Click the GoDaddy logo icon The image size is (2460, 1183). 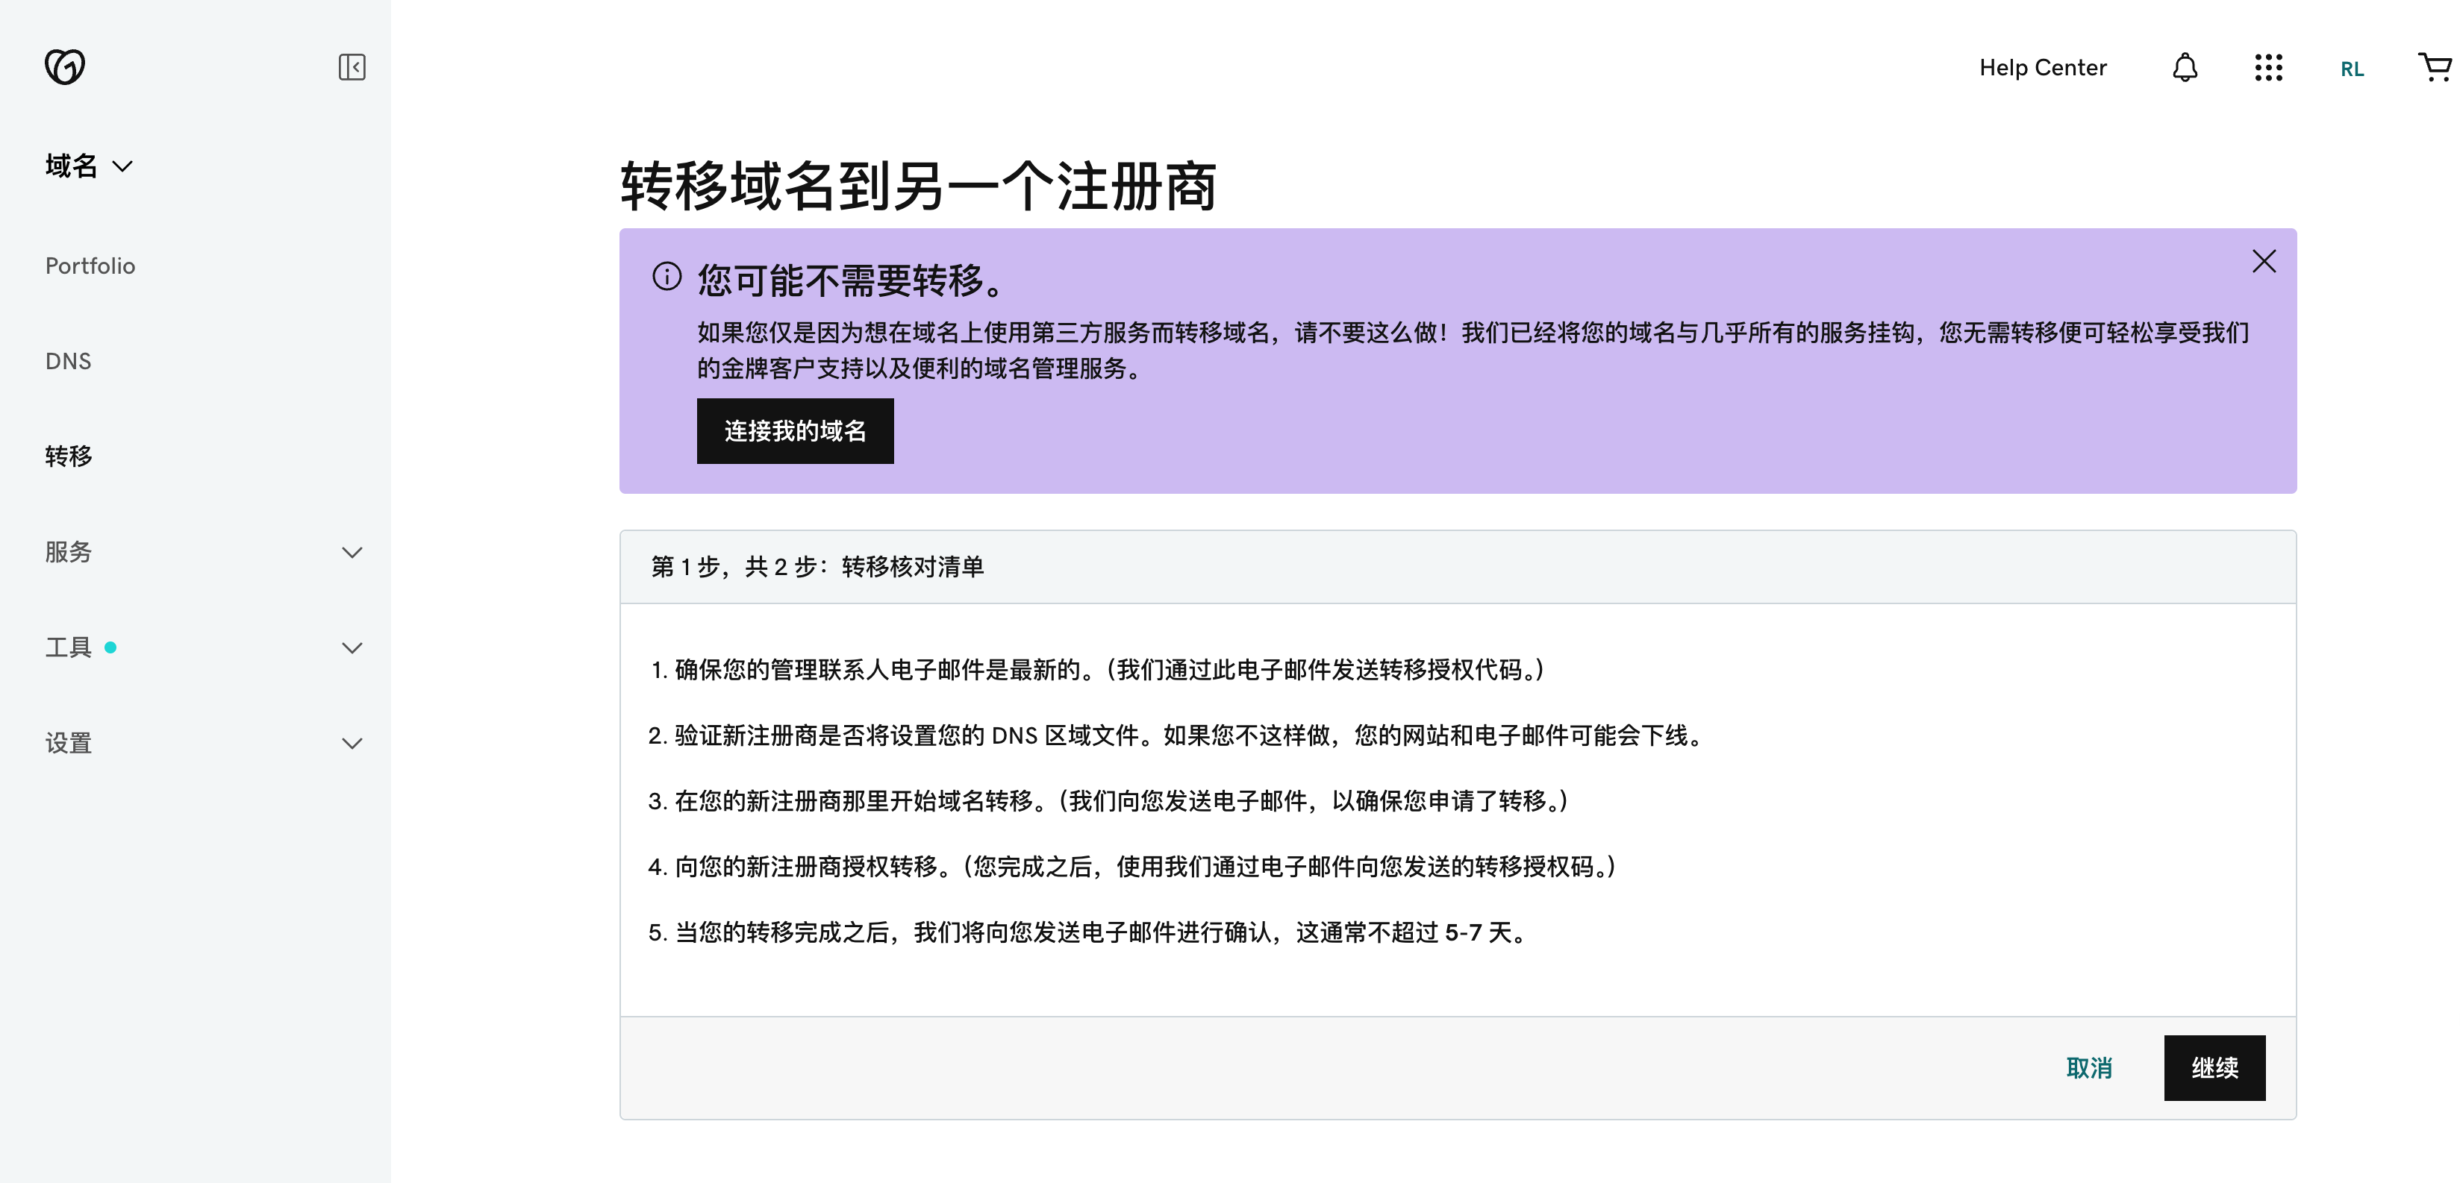coord(65,67)
